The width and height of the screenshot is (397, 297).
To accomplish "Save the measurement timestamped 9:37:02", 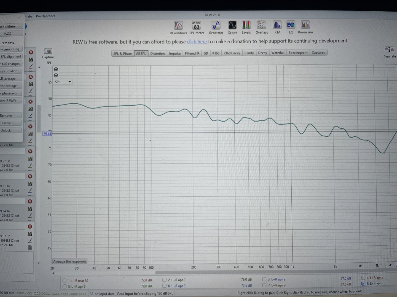I will point(30,234).
